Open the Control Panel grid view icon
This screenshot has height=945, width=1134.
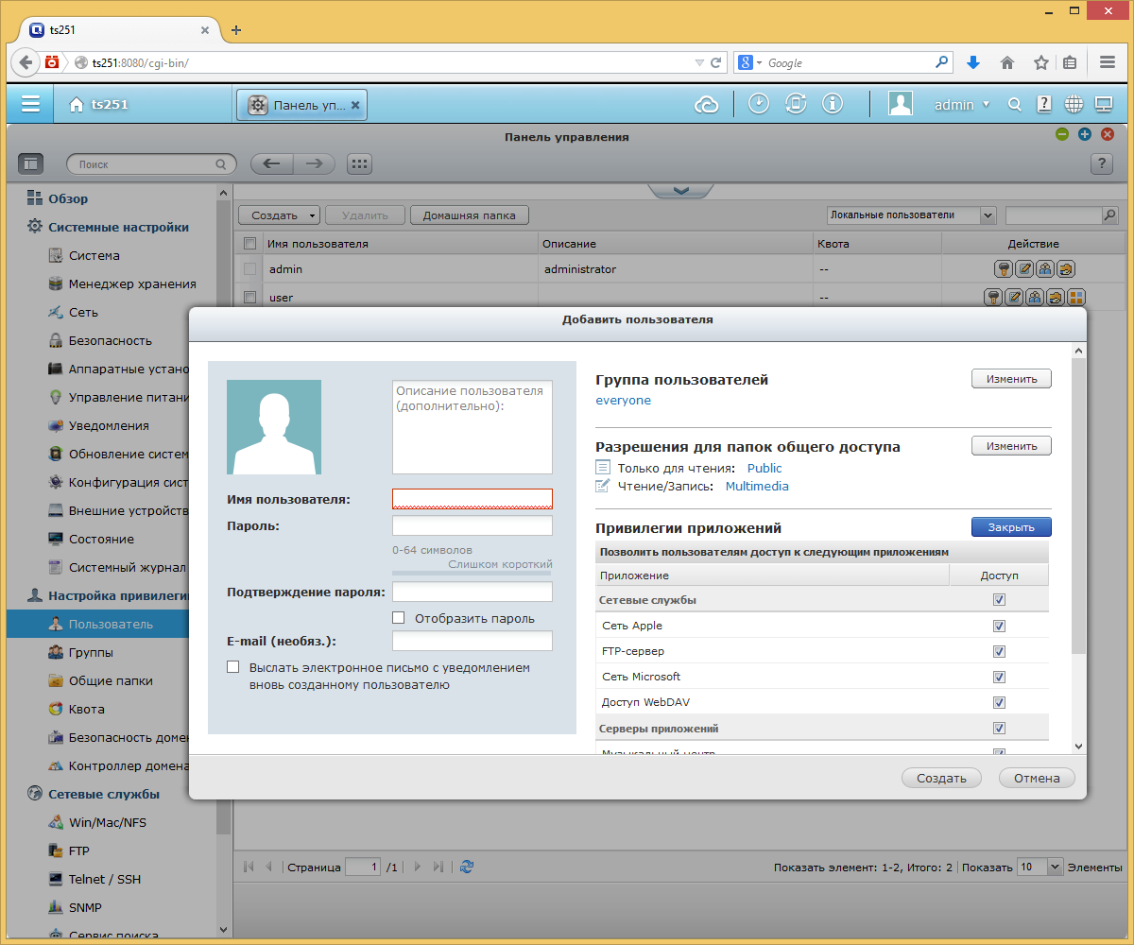point(358,163)
